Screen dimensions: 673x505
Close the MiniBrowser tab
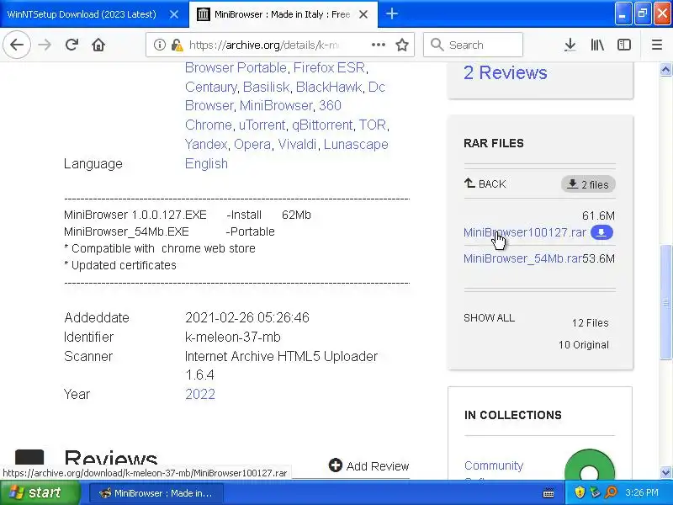click(363, 14)
